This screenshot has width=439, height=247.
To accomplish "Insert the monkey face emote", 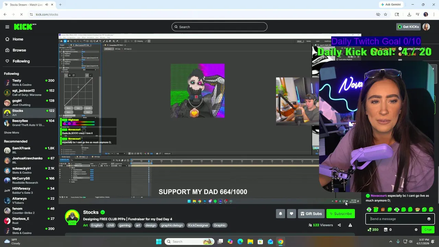I will coord(417,210).
